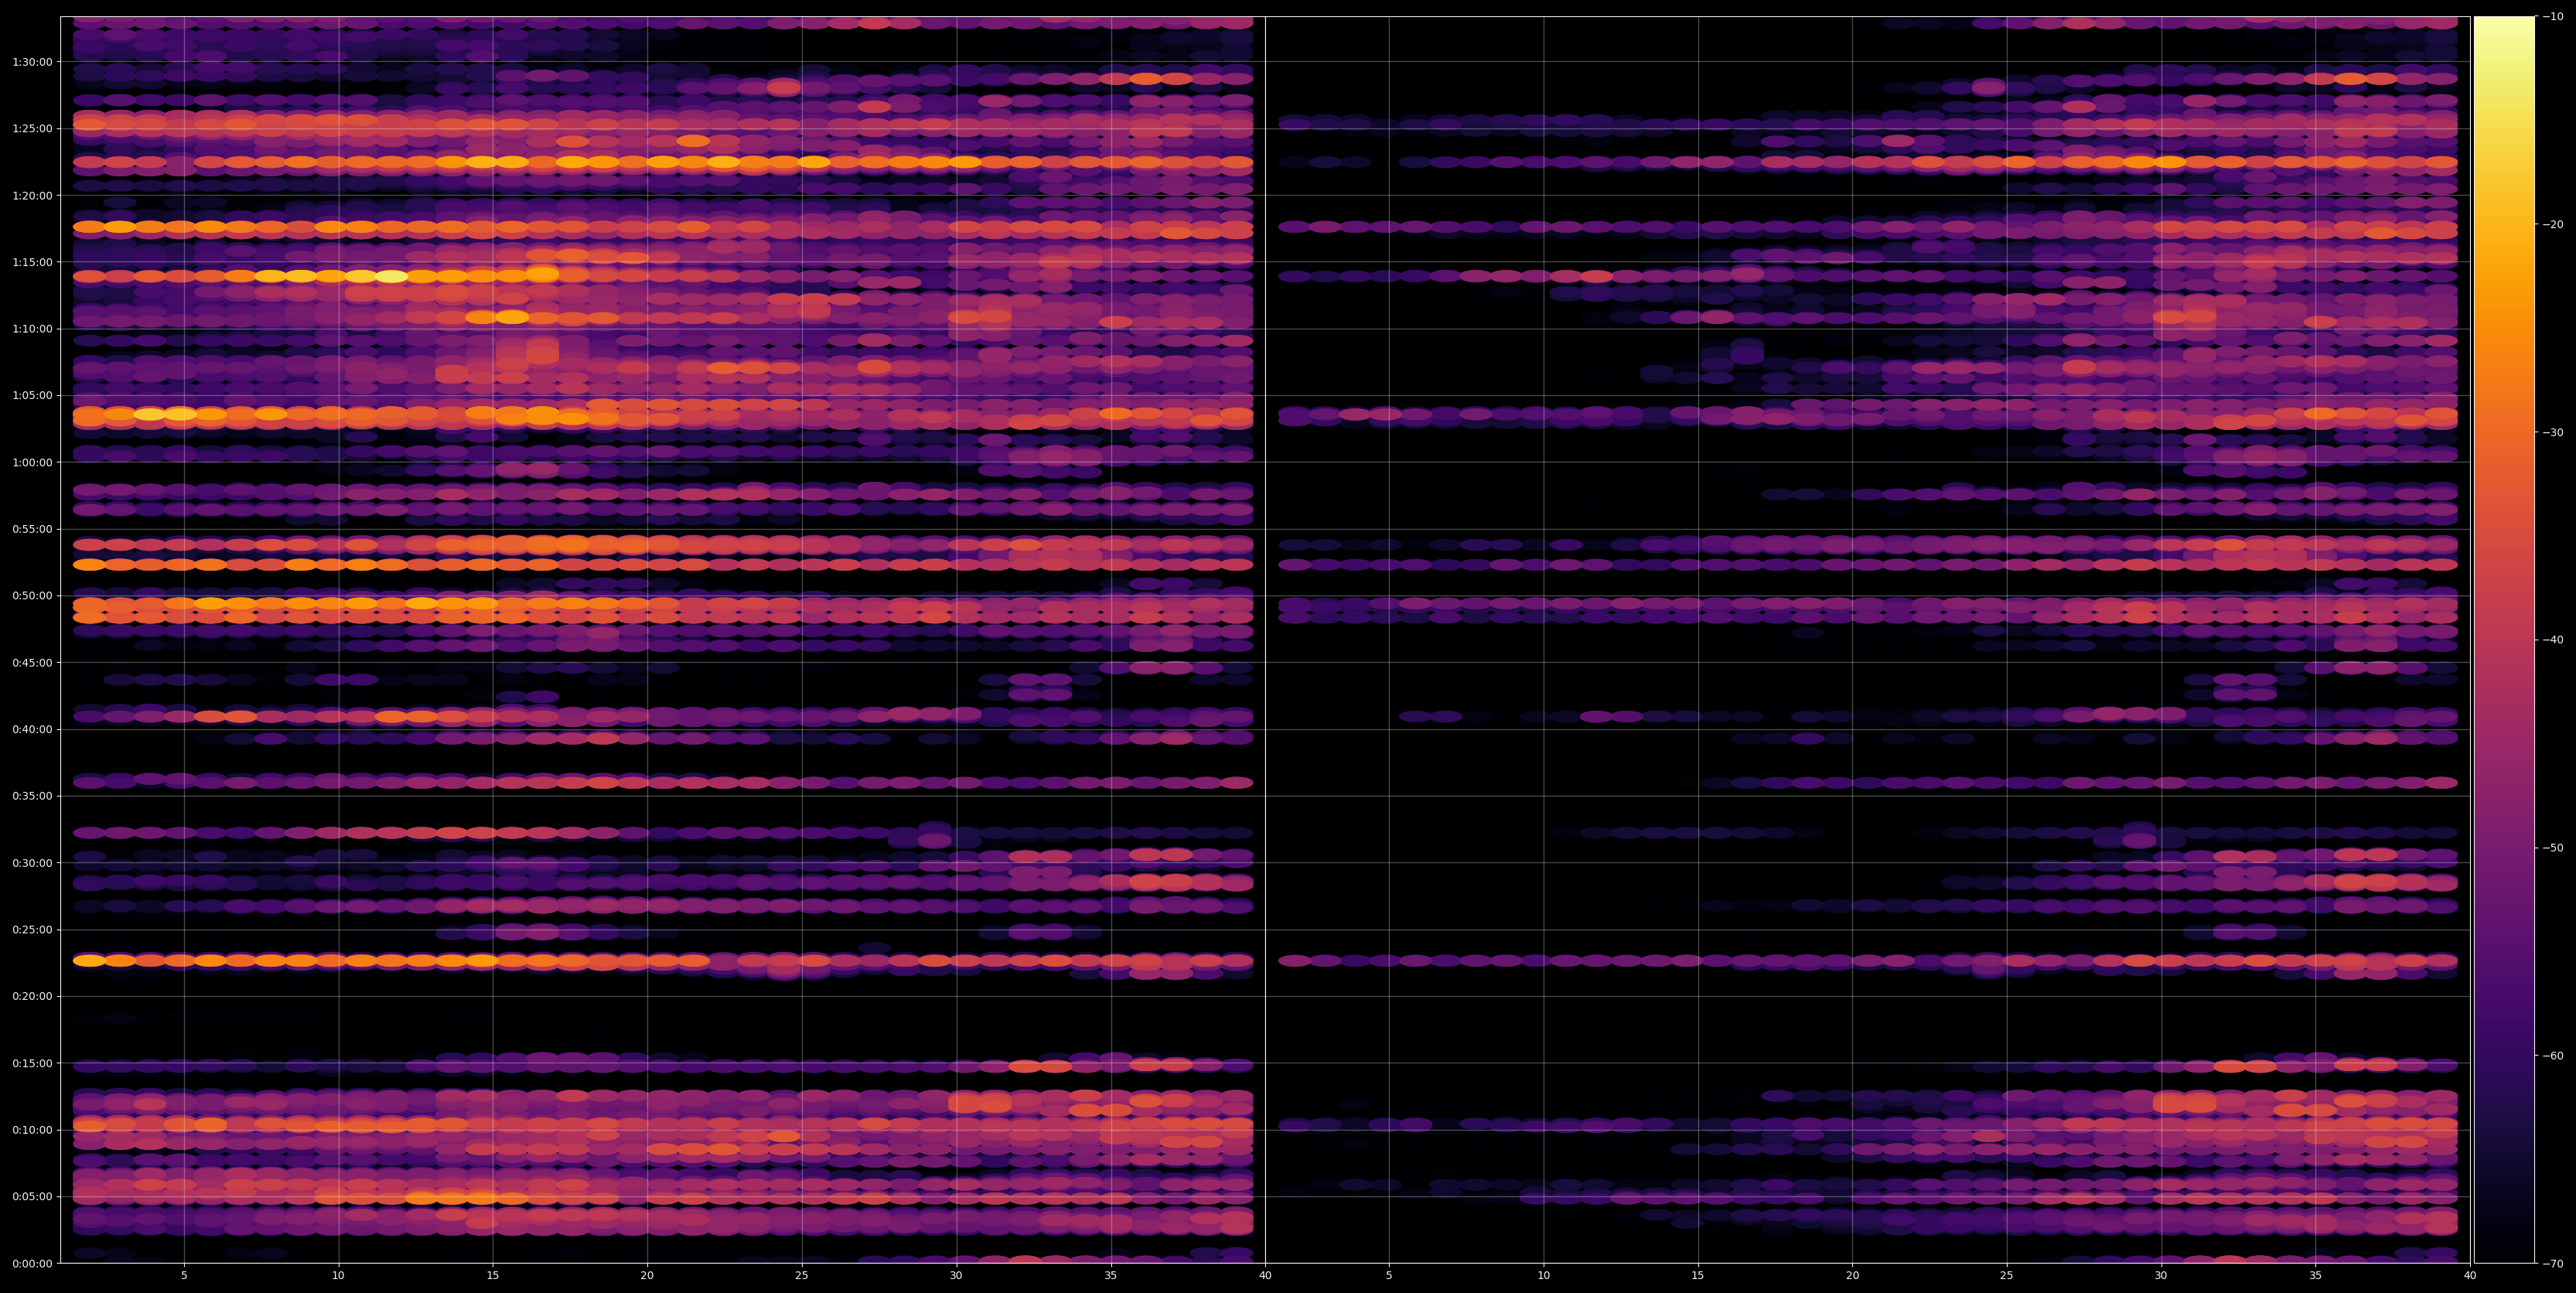Select x-axis tick 30 under the right heatmap
Screen dimensions: 2576x1293
(2161, 1276)
